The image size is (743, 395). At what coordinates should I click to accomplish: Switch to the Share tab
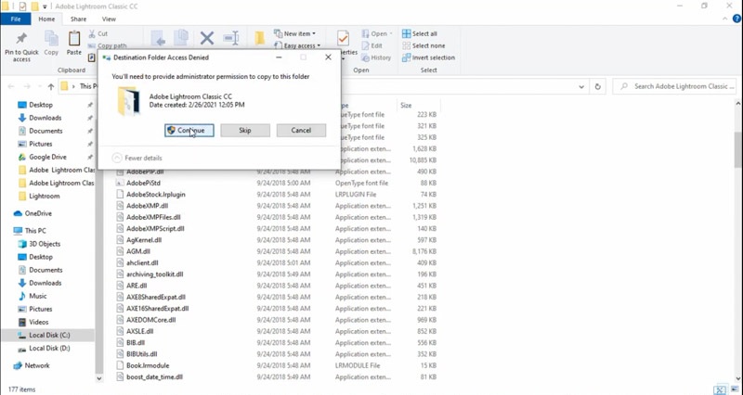78,19
